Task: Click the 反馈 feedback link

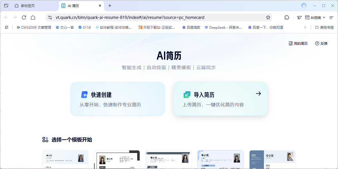Action: tap(321, 43)
